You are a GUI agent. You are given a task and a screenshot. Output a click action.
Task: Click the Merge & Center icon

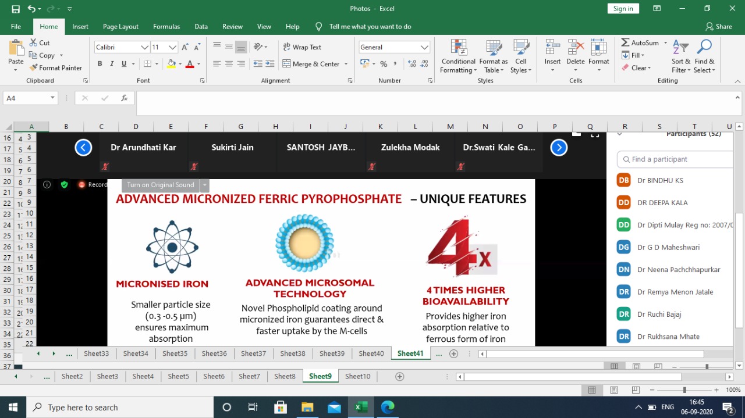(x=287, y=64)
